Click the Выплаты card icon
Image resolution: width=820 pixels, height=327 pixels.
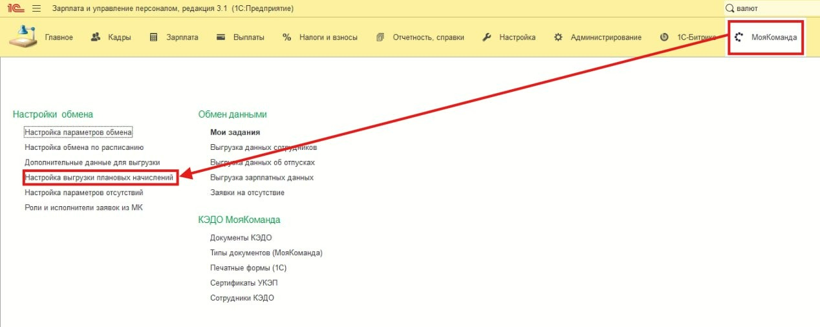221,37
